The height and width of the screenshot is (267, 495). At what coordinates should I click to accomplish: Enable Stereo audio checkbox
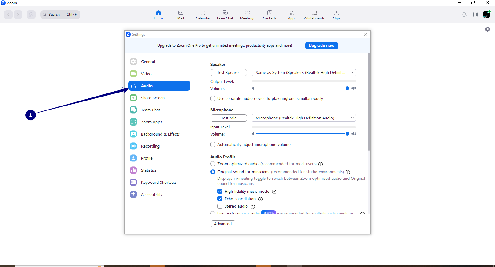(x=220, y=206)
